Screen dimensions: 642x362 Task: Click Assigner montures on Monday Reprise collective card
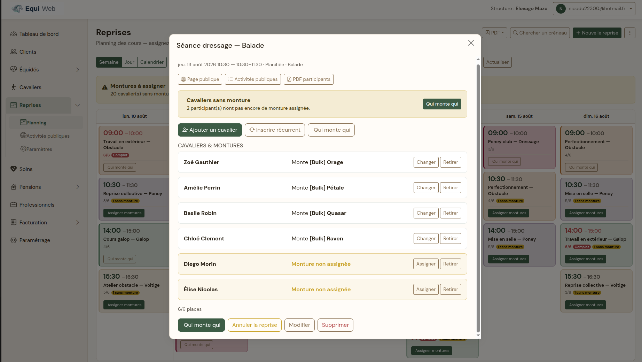[124, 213]
